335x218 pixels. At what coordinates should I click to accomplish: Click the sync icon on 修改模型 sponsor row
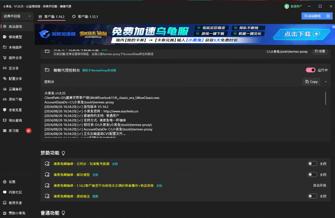click(x=47, y=175)
